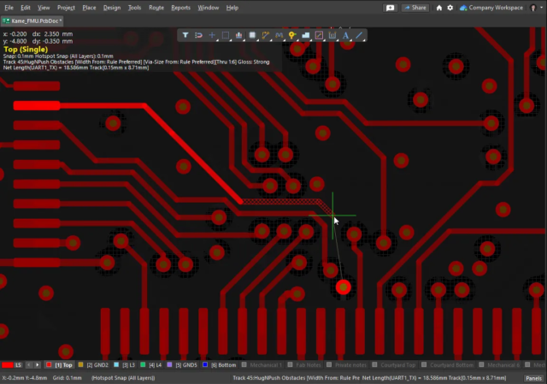
Task: Open the View menu
Action: (x=44, y=8)
